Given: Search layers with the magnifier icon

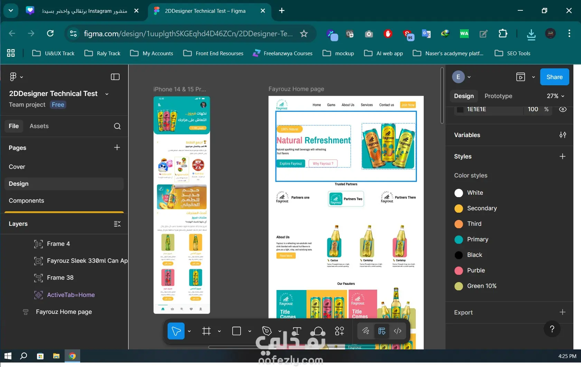Looking at the screenshot, I should [x=117, y=126].
